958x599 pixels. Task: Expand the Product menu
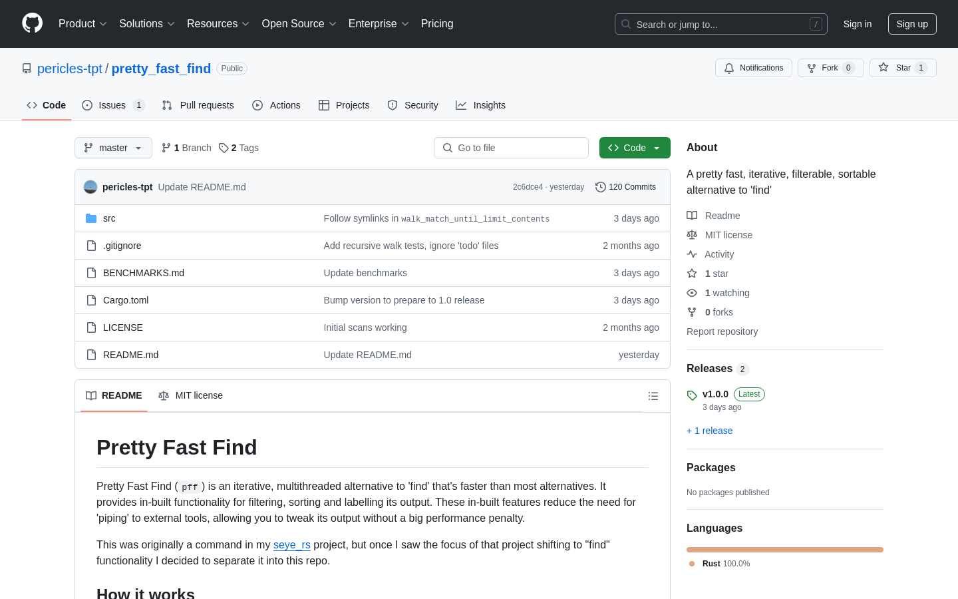[82, 24]
